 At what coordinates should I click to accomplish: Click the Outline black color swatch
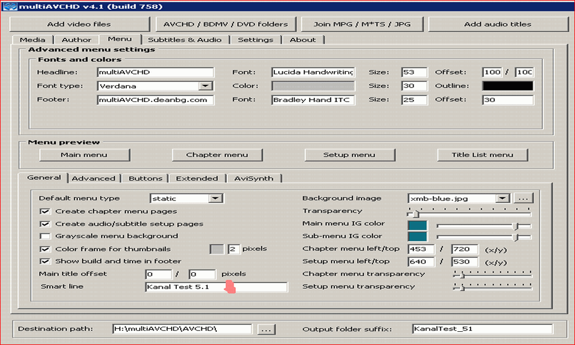507,86
